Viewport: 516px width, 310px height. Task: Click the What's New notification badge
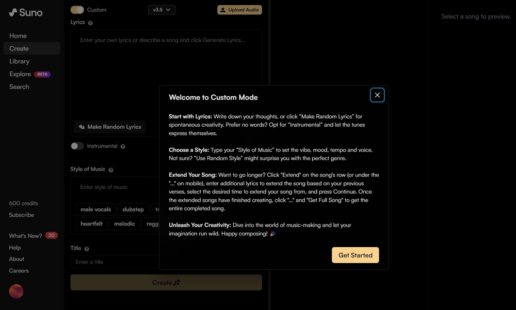pos(51,236)
